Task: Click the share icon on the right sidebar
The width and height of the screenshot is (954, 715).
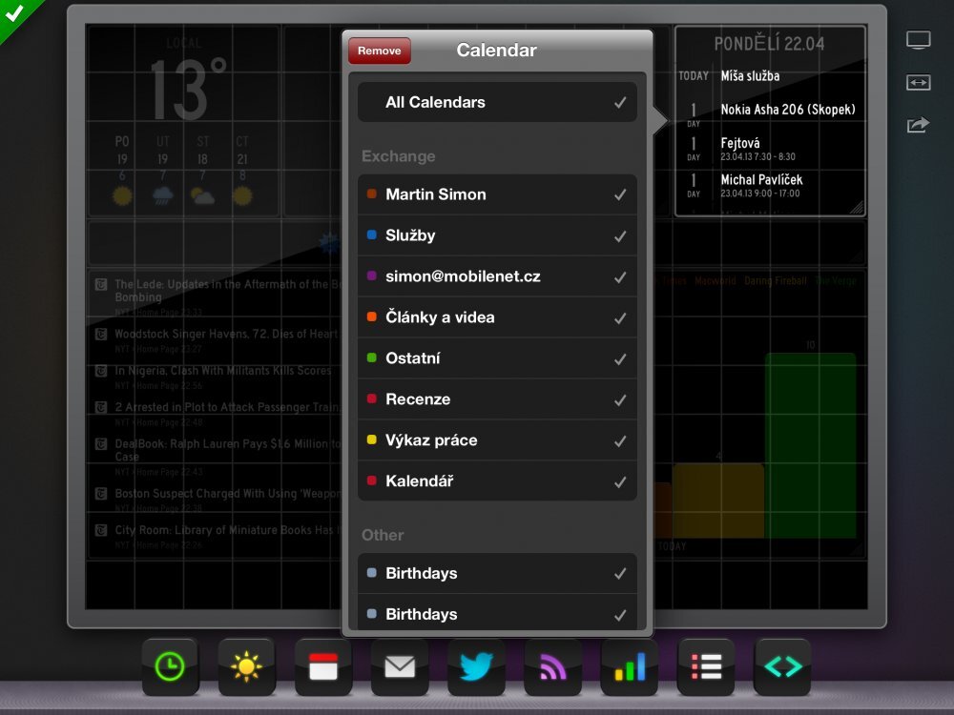Action: point(917,124)
